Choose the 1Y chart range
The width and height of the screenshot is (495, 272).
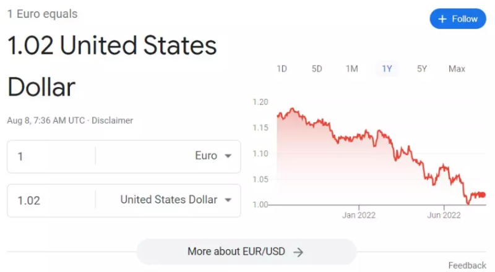coord(387,69)
